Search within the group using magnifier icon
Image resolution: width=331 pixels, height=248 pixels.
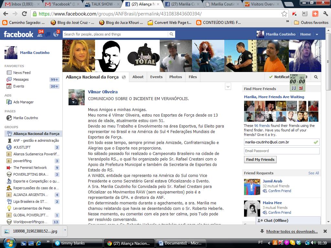coord(316,77)
